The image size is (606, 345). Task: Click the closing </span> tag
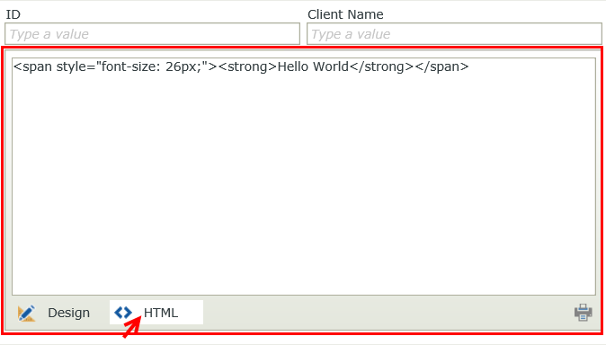coord(441,66)
